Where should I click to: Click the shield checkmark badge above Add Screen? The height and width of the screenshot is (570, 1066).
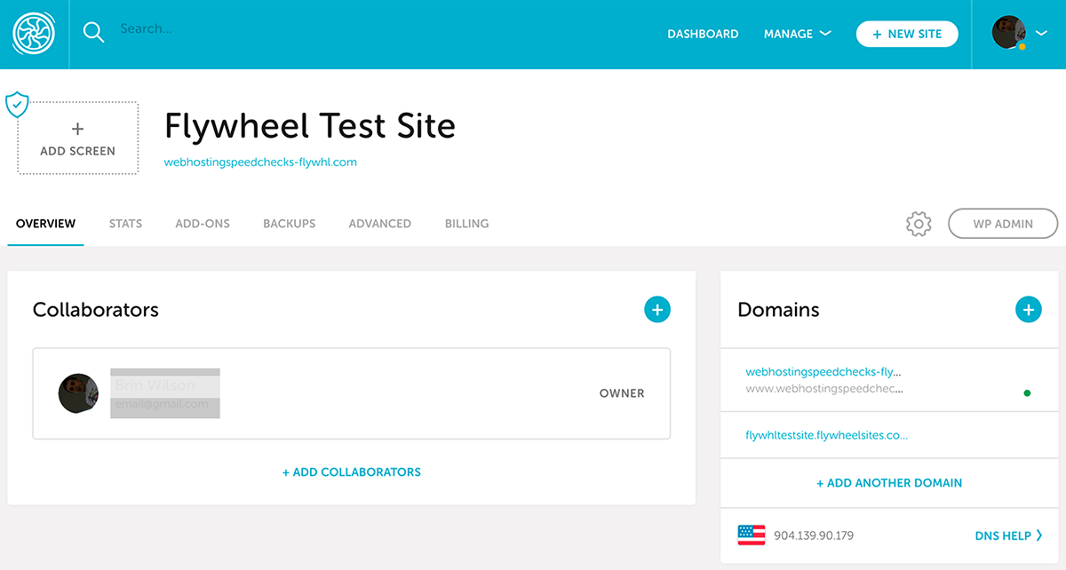click(x=16, y=104)
